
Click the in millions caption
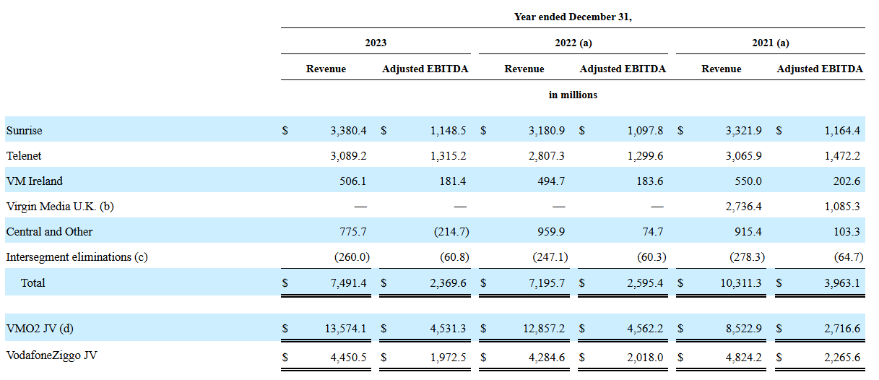tap(573, 95)
